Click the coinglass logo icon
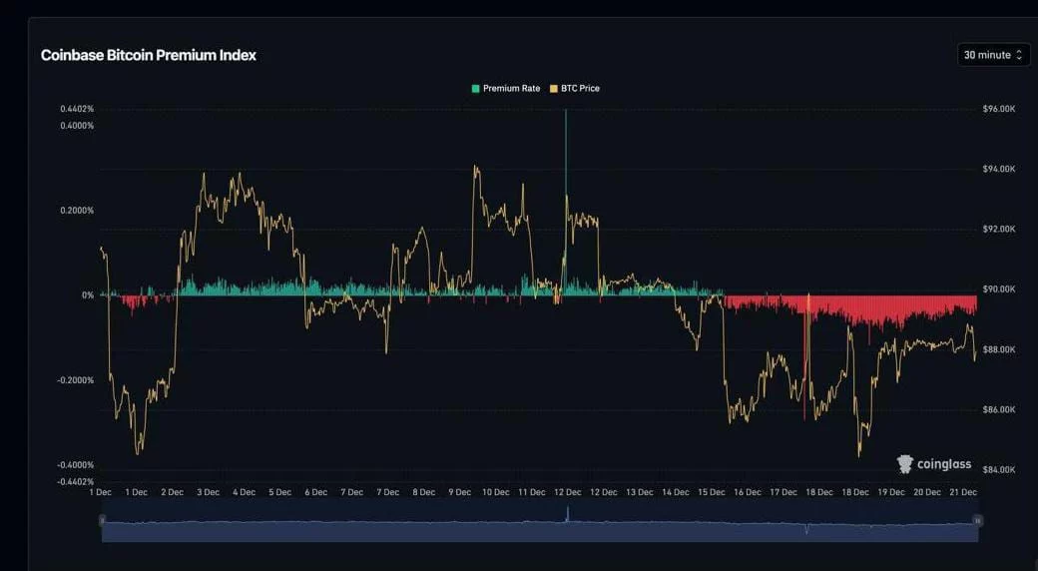The image size is (1038, 571). point(905,464)
